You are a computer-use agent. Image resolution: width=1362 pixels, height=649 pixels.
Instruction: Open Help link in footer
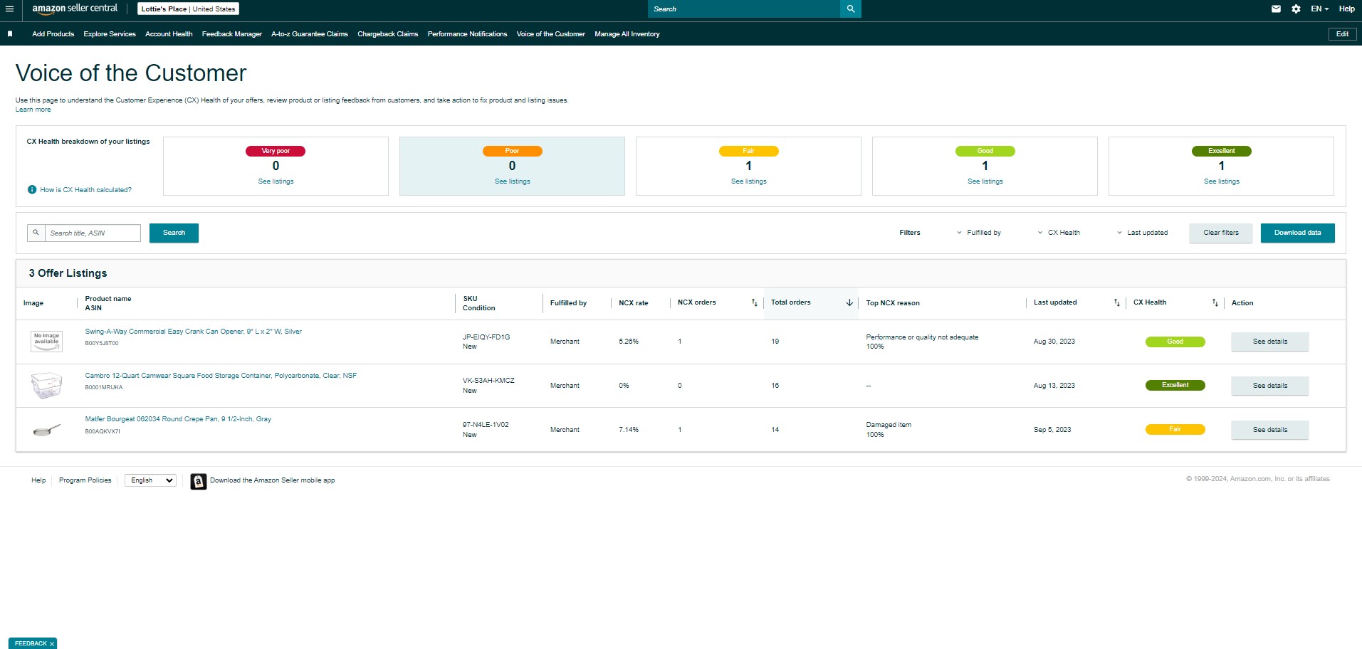[38, 480]
